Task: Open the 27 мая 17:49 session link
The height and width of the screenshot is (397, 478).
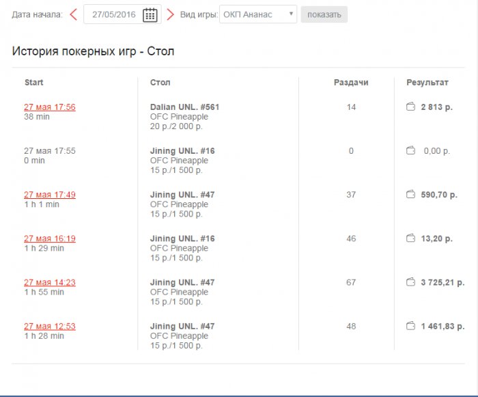Action: click(50, 195)
